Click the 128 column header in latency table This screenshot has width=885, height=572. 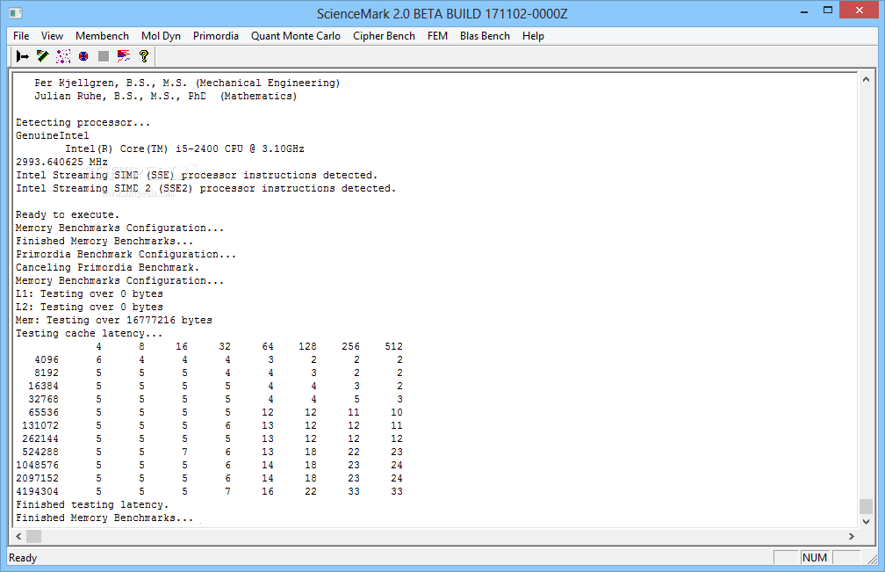pos(307,346)
